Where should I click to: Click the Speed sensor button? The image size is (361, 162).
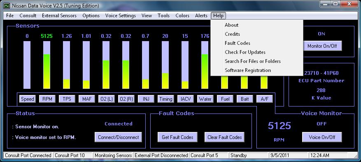28,99
